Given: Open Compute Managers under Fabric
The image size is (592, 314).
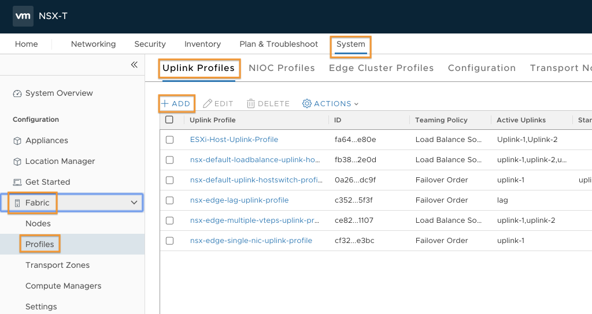Looking at the screenshot, I should tap(63, 286).
